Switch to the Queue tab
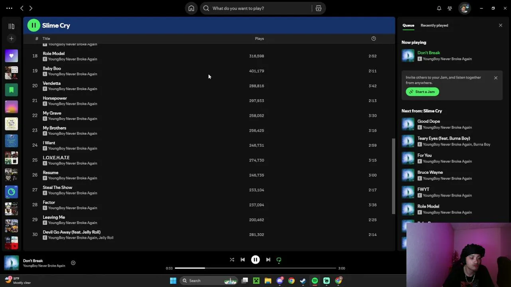 pos(408,26)
